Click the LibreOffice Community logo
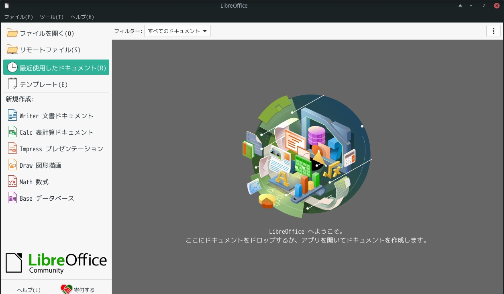The width and height of the screenshot is (504, 294). pos(56,263)
